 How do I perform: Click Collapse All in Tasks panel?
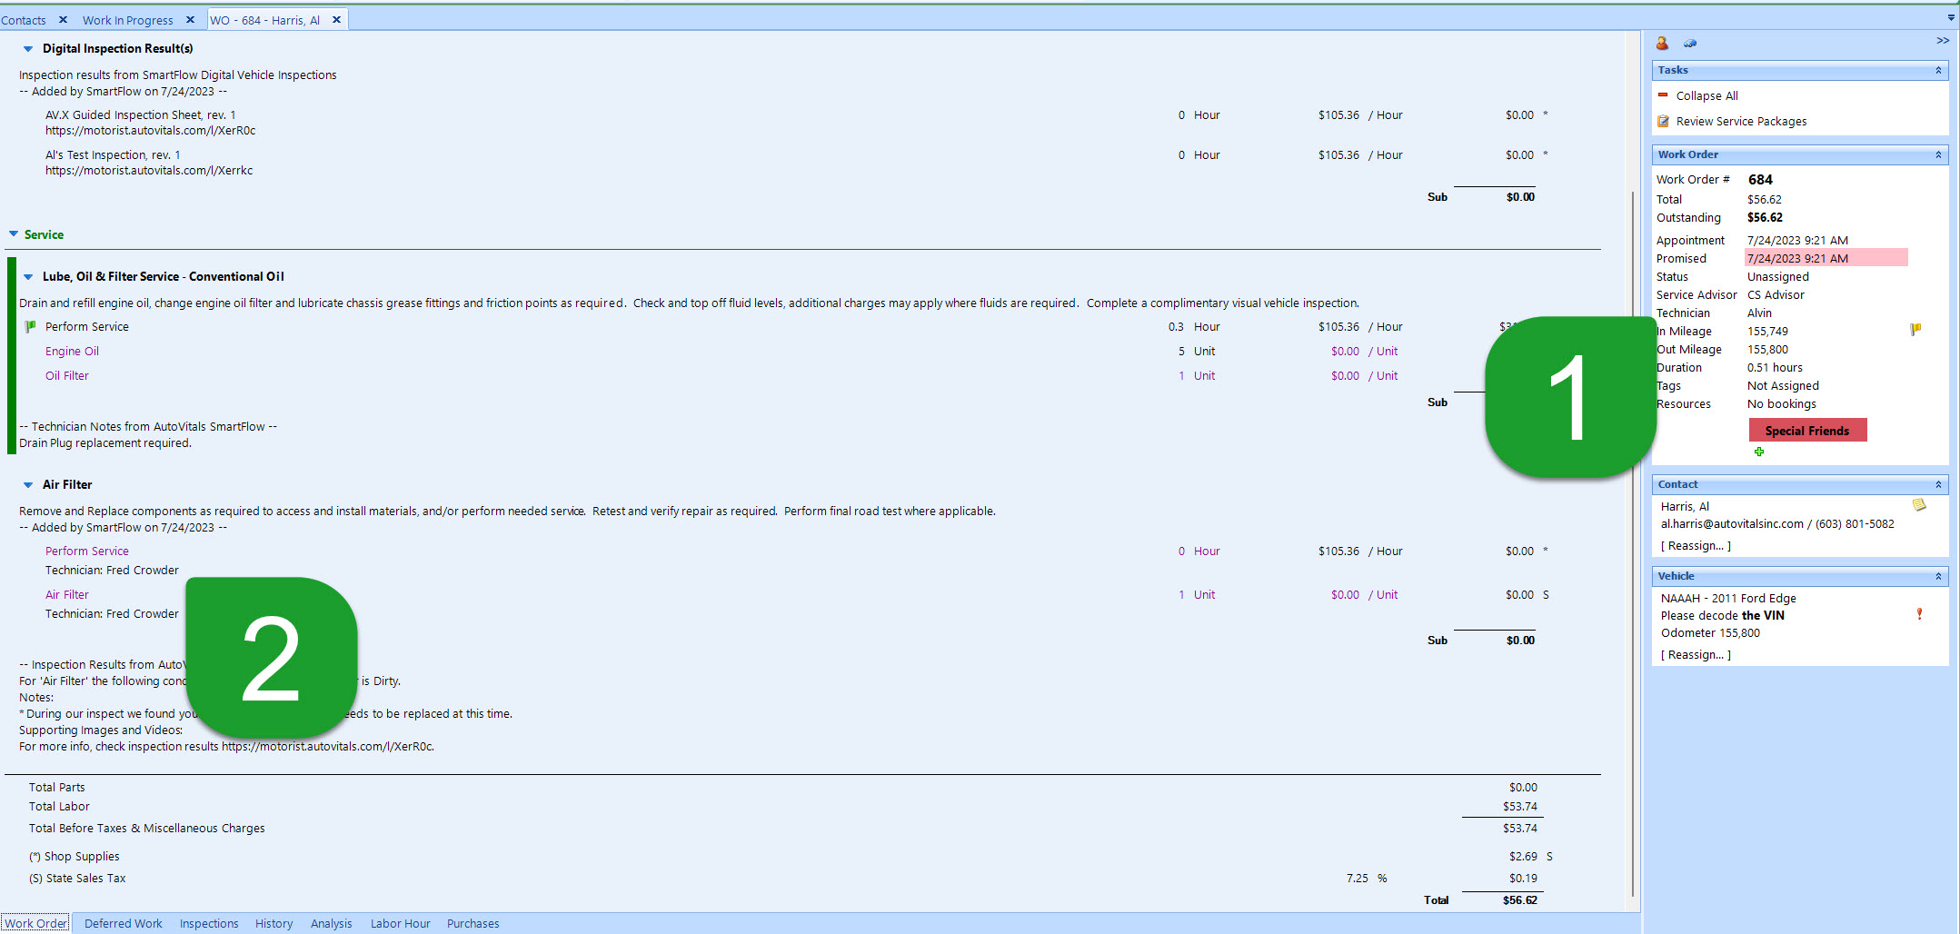pos(1706,95)
